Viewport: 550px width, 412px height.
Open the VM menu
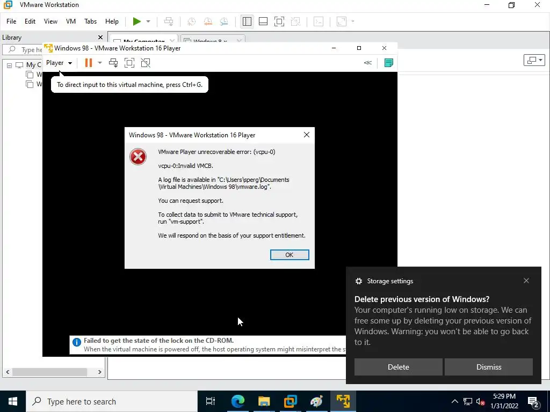[x=71, y=21]
